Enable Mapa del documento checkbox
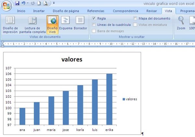Screen dimensions: 195x137 pos(135,19)
